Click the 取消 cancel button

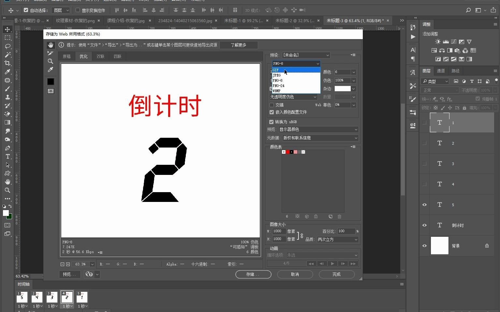295,275
